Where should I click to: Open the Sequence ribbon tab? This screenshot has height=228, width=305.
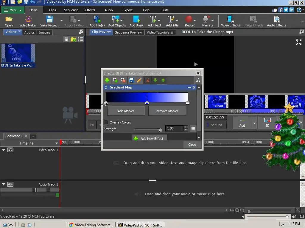pos(71,10)
